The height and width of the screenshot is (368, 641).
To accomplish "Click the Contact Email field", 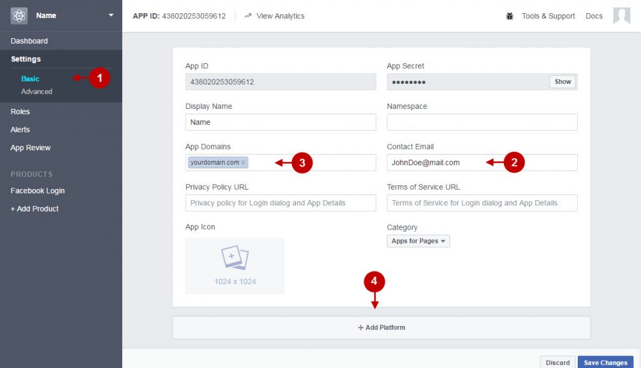I will (482, 162).
